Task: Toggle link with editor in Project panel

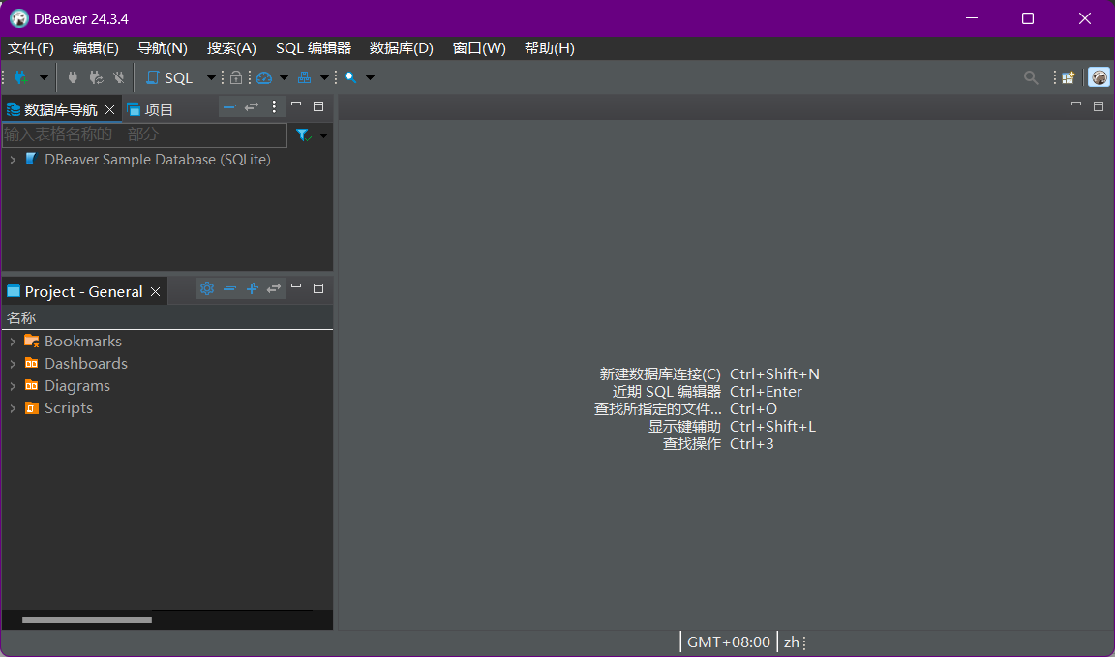Action: pyautogui.click(x=274, y=288)
